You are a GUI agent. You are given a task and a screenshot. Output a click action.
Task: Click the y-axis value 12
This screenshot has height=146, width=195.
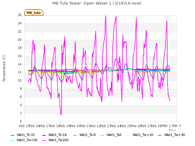pyautogui.click(x=19, y=72)
